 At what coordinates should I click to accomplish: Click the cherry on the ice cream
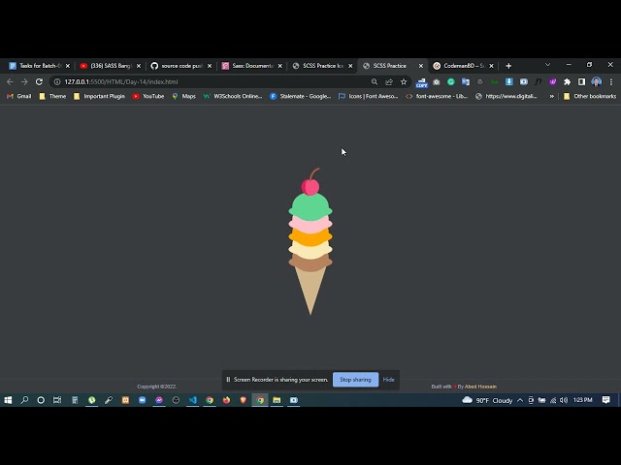click(x=310, y=187)
